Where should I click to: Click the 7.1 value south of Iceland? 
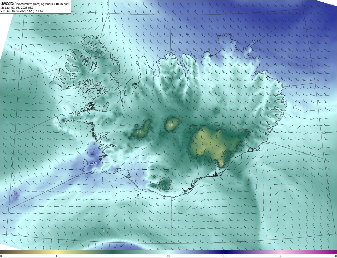pos(145,234)
